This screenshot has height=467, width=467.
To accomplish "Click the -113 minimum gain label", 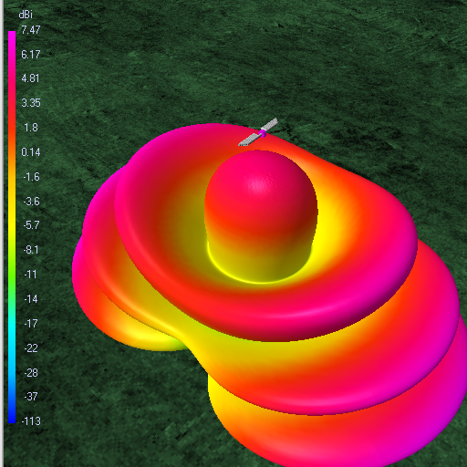I will pos(31,421).
